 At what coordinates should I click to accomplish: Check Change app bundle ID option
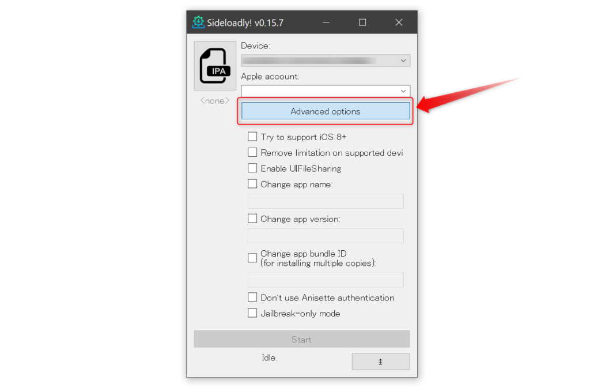coord(252,258)
